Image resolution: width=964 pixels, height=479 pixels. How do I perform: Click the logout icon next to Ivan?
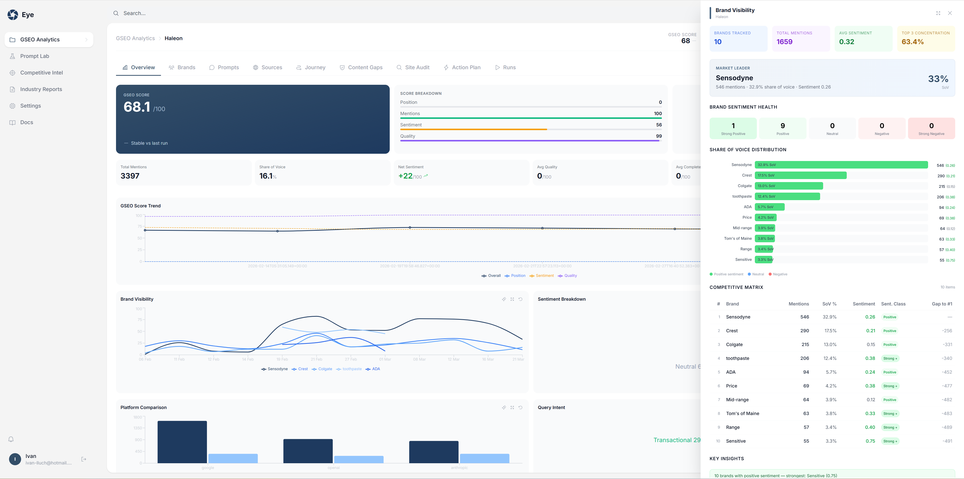pos(84,459)
